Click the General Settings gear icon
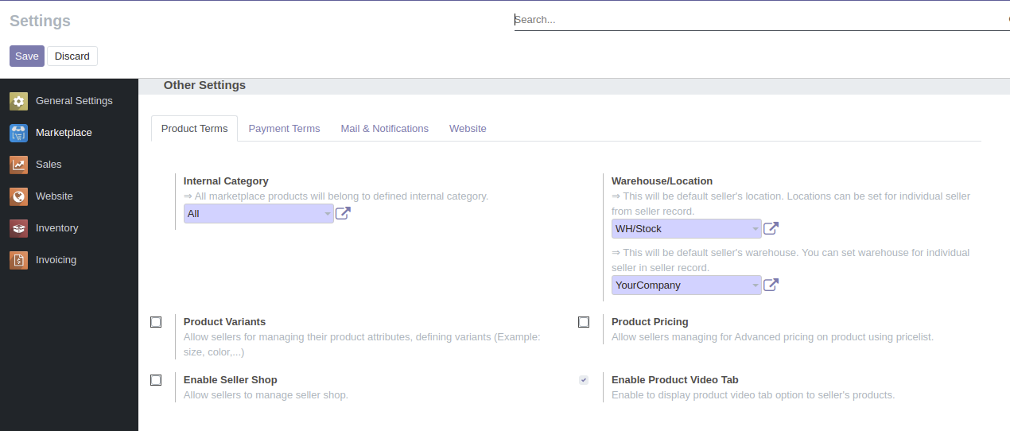 click(18, 101)
